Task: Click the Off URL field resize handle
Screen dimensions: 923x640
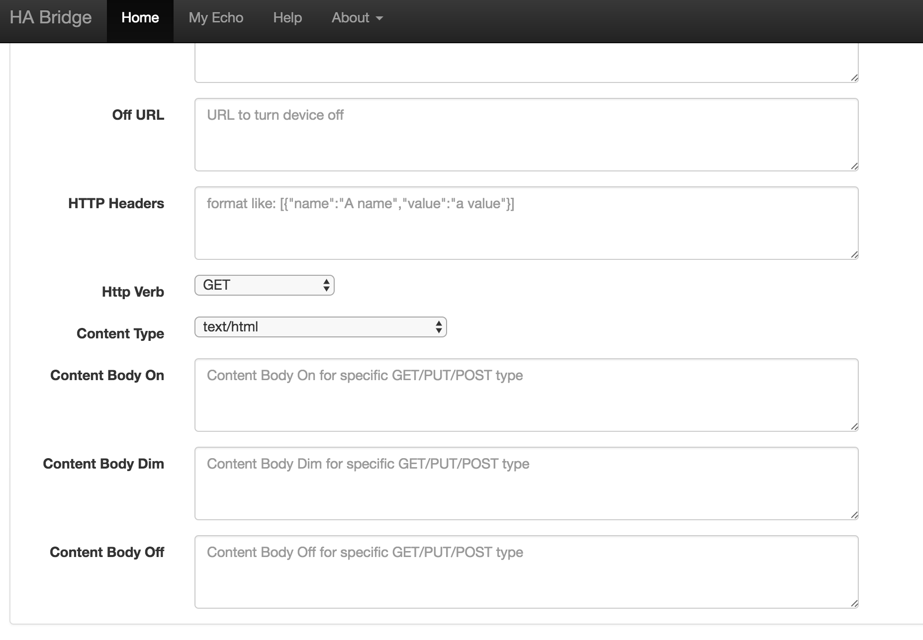Action: 854,166
